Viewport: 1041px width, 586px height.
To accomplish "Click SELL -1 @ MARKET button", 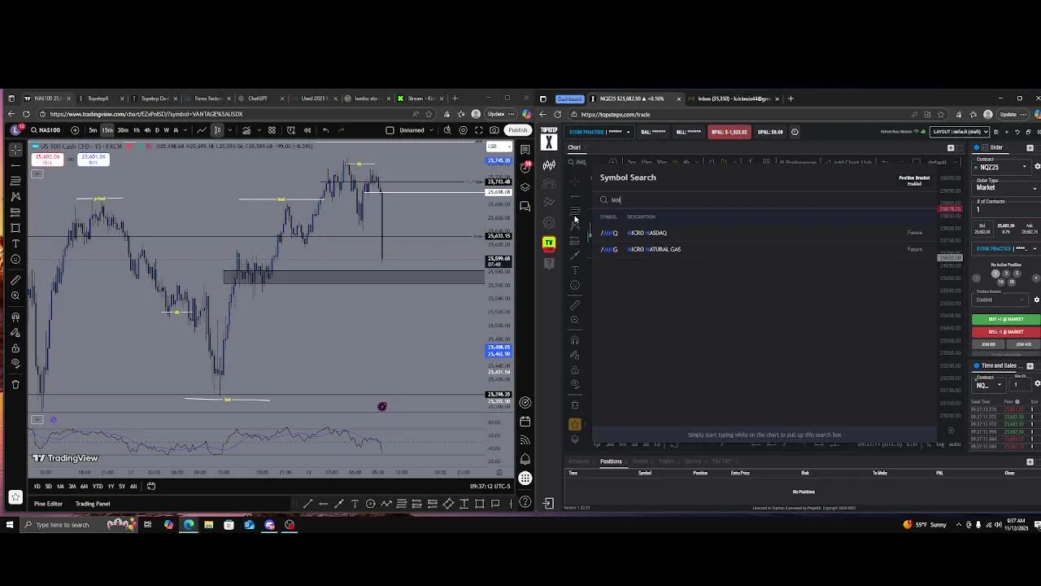I will [x=1006, y=332].
